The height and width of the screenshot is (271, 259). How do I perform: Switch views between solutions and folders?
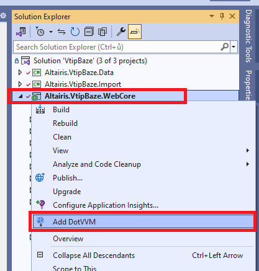[21, 32]
